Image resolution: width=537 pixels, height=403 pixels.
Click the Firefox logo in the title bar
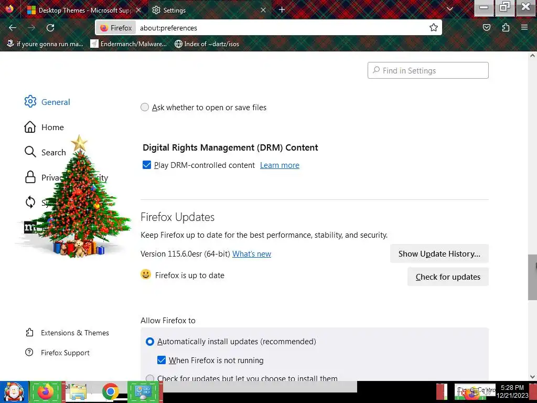pyautogui.click(x=9, y=8)
